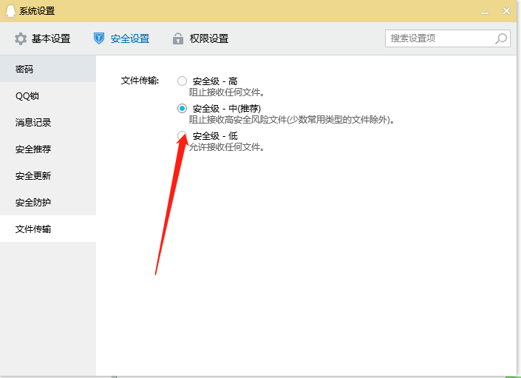Select the 安全级 - 中(推荐) radio button
Viewport: 521px width, 378px height.
[182, 109]
